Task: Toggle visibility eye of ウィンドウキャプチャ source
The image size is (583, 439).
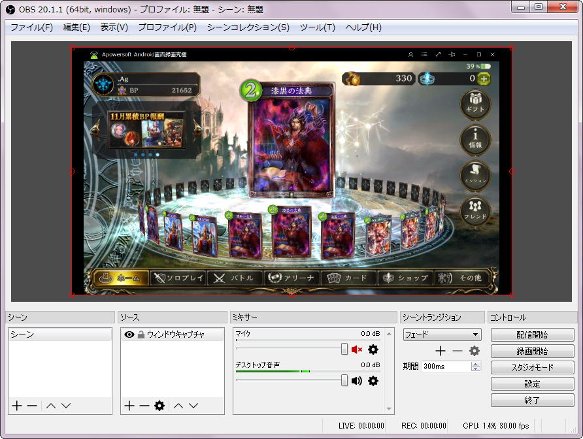Action: [x=129, y=334]
